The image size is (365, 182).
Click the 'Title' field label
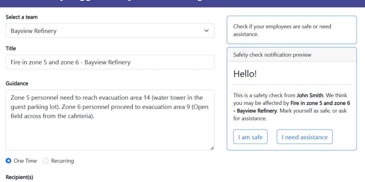tap(11, 48)
